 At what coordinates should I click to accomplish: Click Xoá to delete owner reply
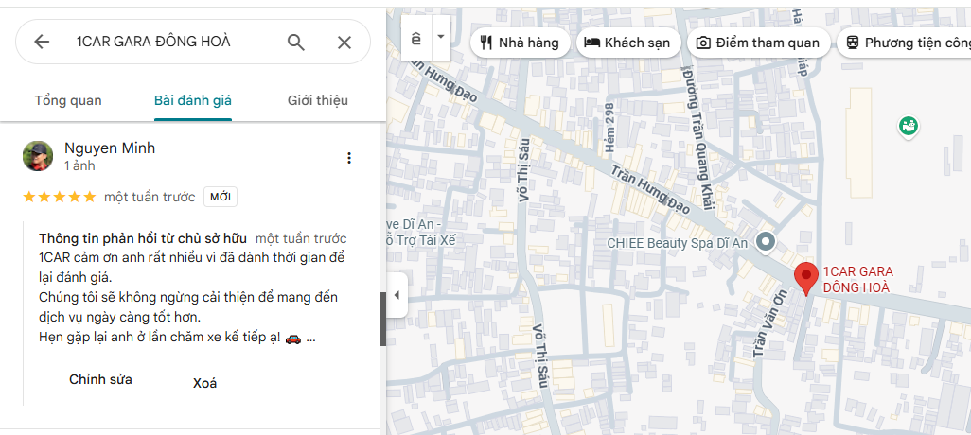205,383
